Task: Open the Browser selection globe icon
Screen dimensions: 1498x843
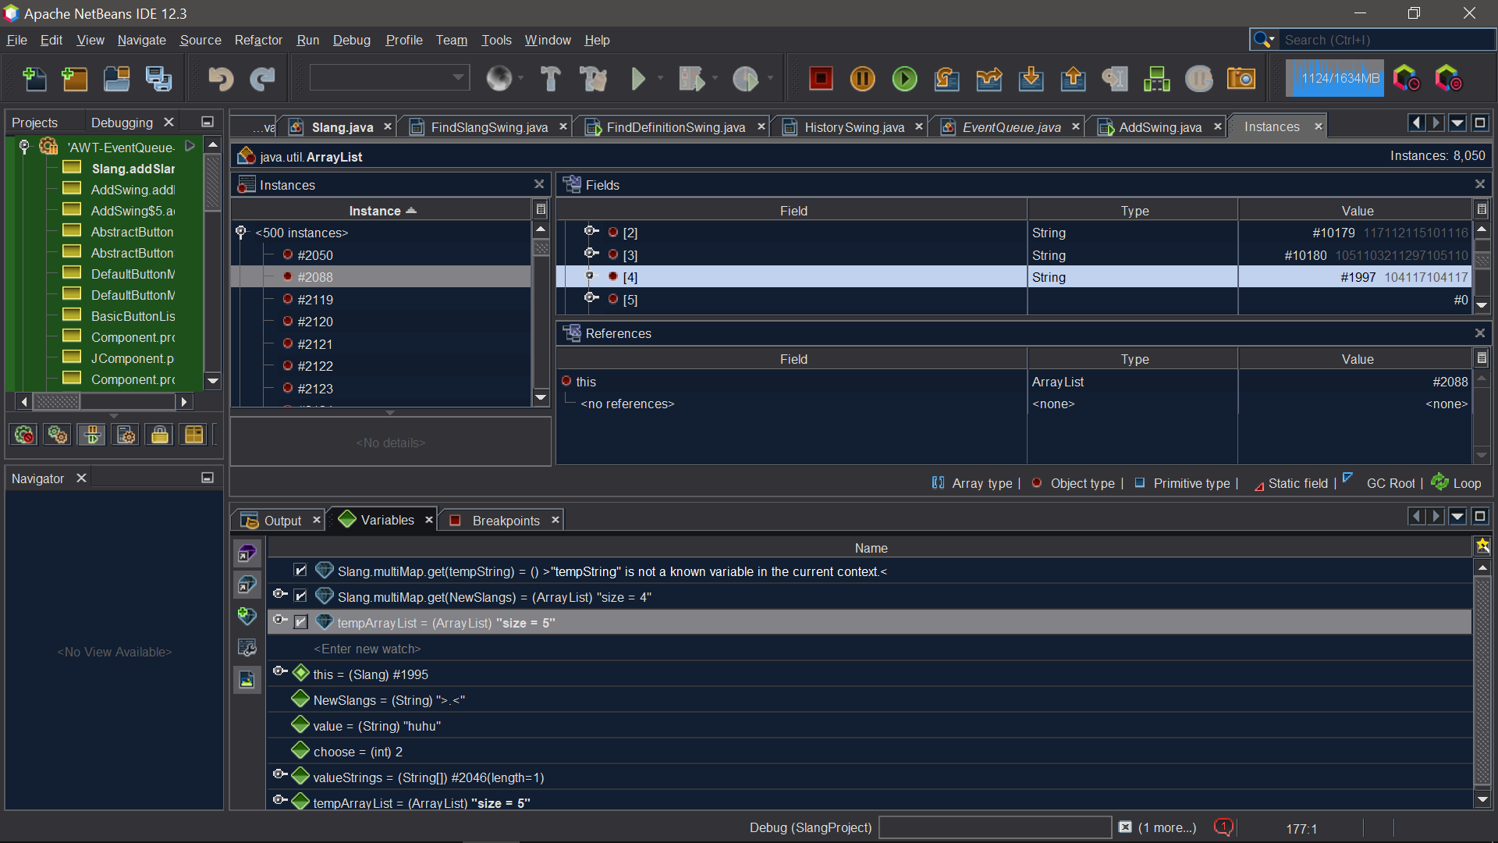Action: [499, 79]
